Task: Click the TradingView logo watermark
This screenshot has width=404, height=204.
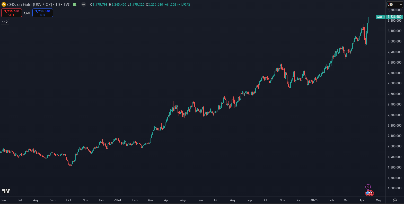Action: (x=6, y=191)
